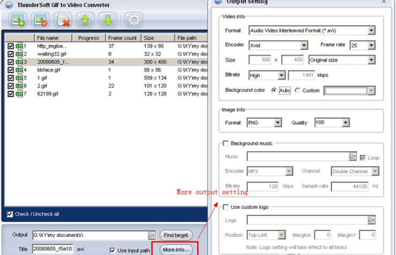Click the Remove selected file toolbar icon
Image resolution: width=396 pixels, height=255 pixels.
click(40, 20)
